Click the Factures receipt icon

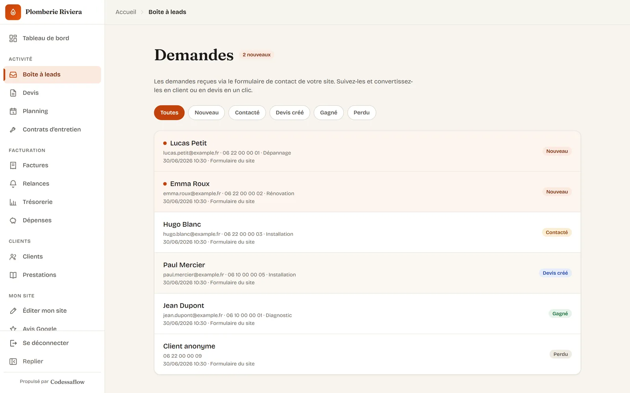pyautogui.click(x=13, y=165)
